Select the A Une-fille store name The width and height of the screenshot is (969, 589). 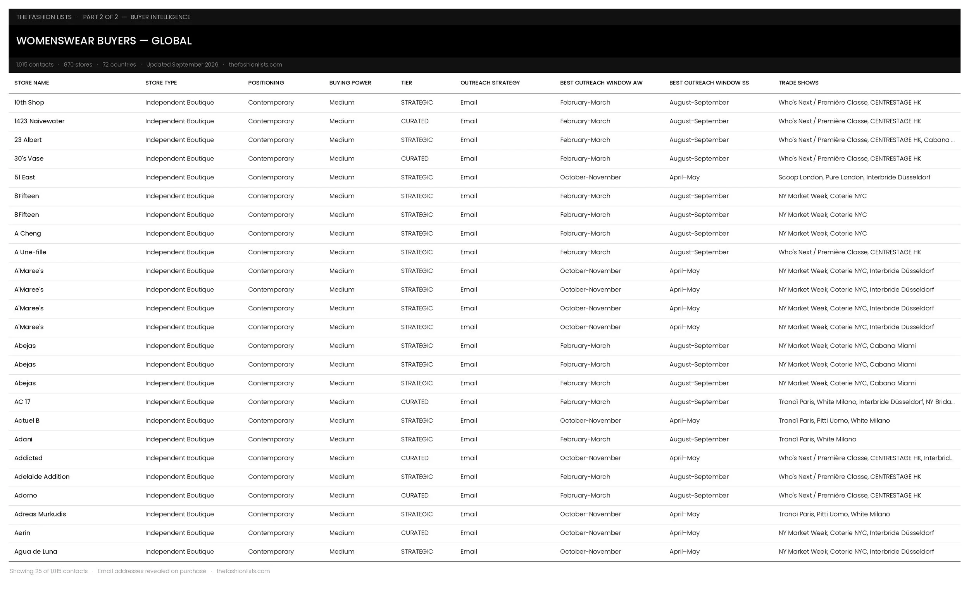(x=30, y=252)
